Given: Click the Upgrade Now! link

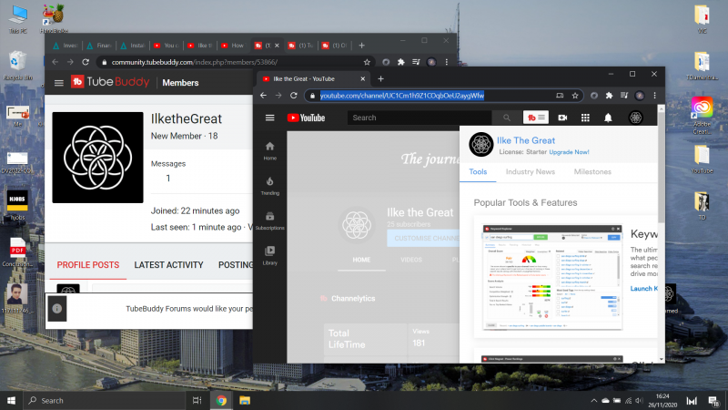Looking at the screenshot, I should [561, 151].
